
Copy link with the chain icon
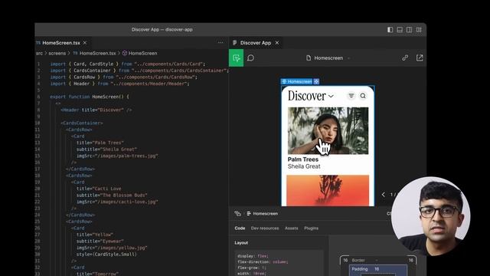[x=405, y=58]
